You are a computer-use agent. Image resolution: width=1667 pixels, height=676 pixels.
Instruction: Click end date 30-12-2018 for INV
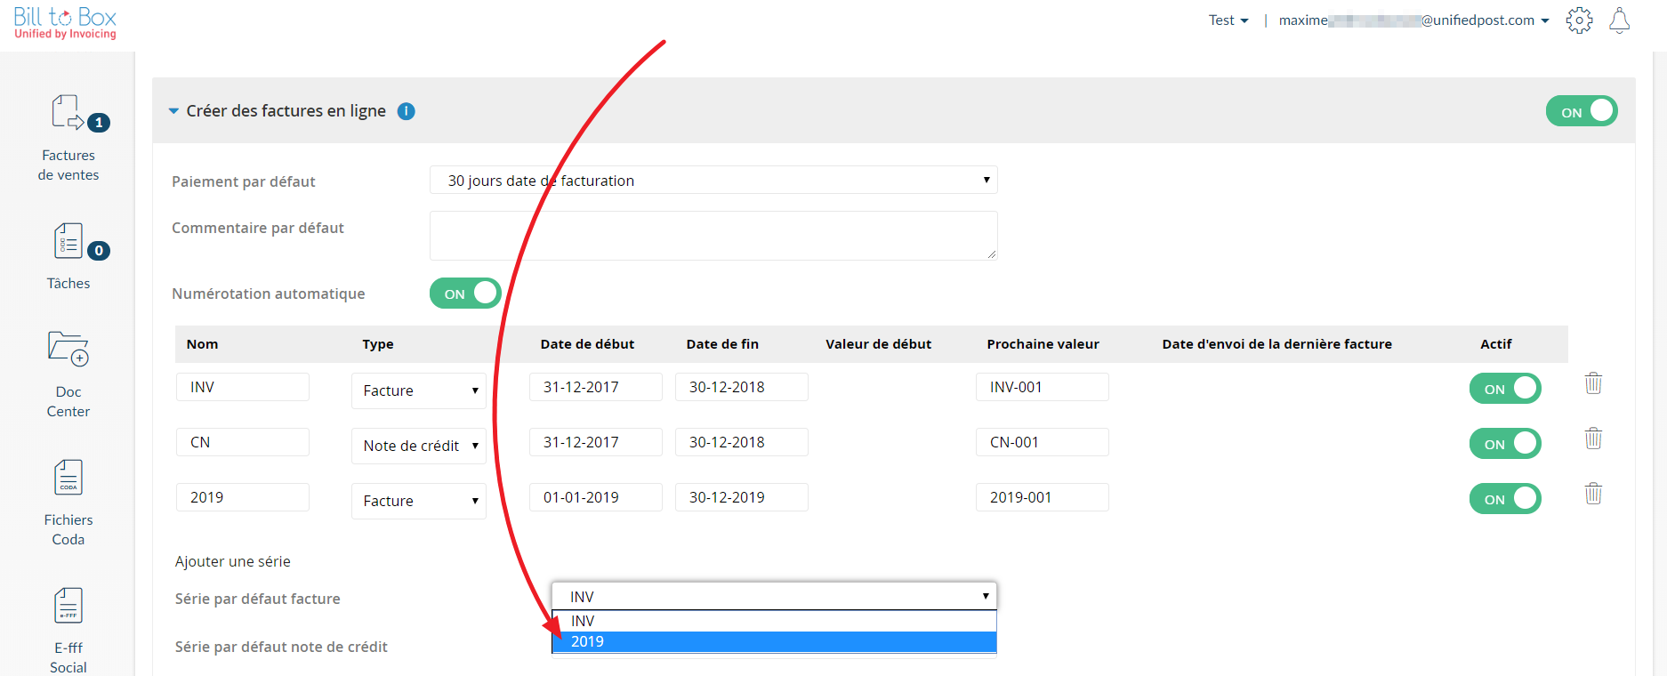(x=742, y=387)
